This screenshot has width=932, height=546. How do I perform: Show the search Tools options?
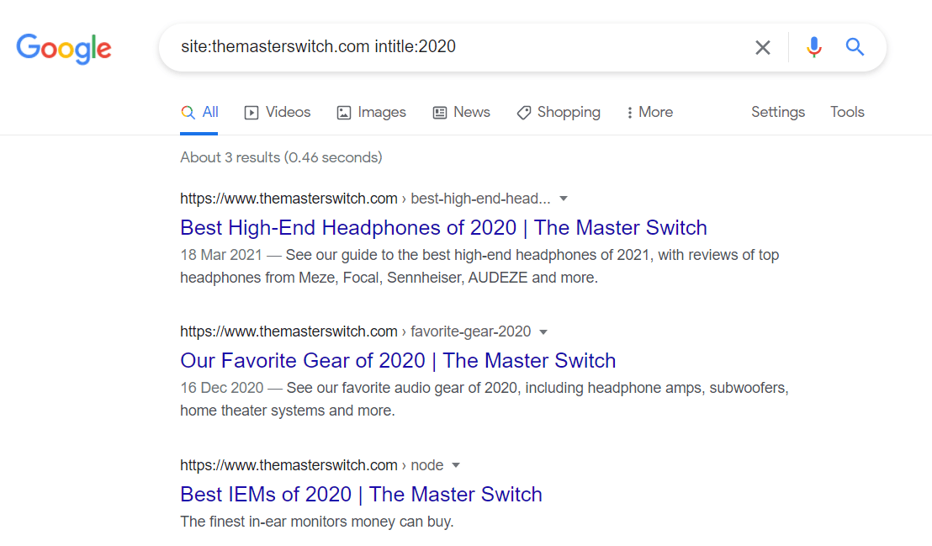pos(847,112)
